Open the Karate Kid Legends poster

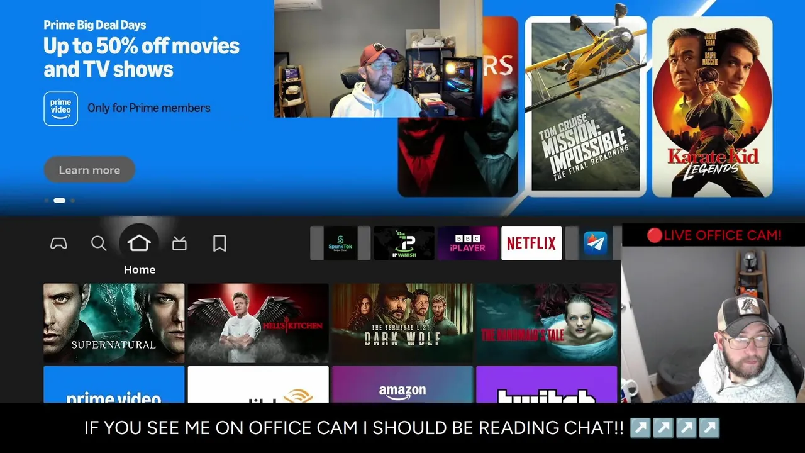click(712, 106)
